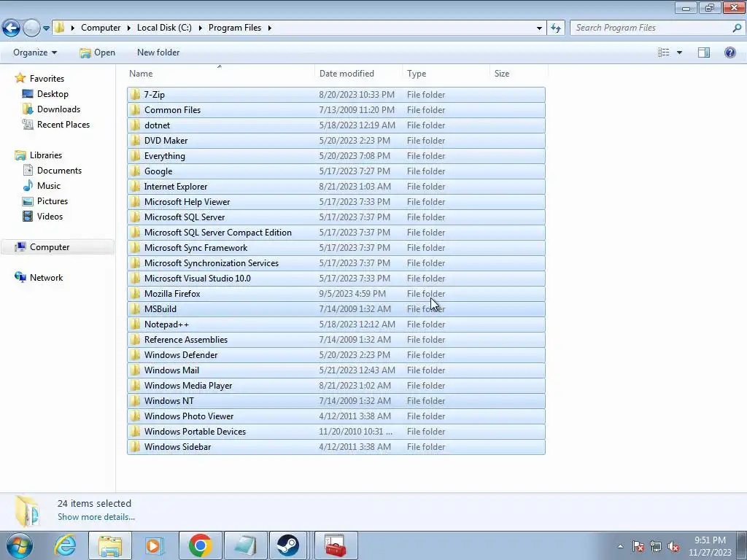Select Network in navigation pane
The width and height of the screenshot is (747, 560).
pos(46,278)
